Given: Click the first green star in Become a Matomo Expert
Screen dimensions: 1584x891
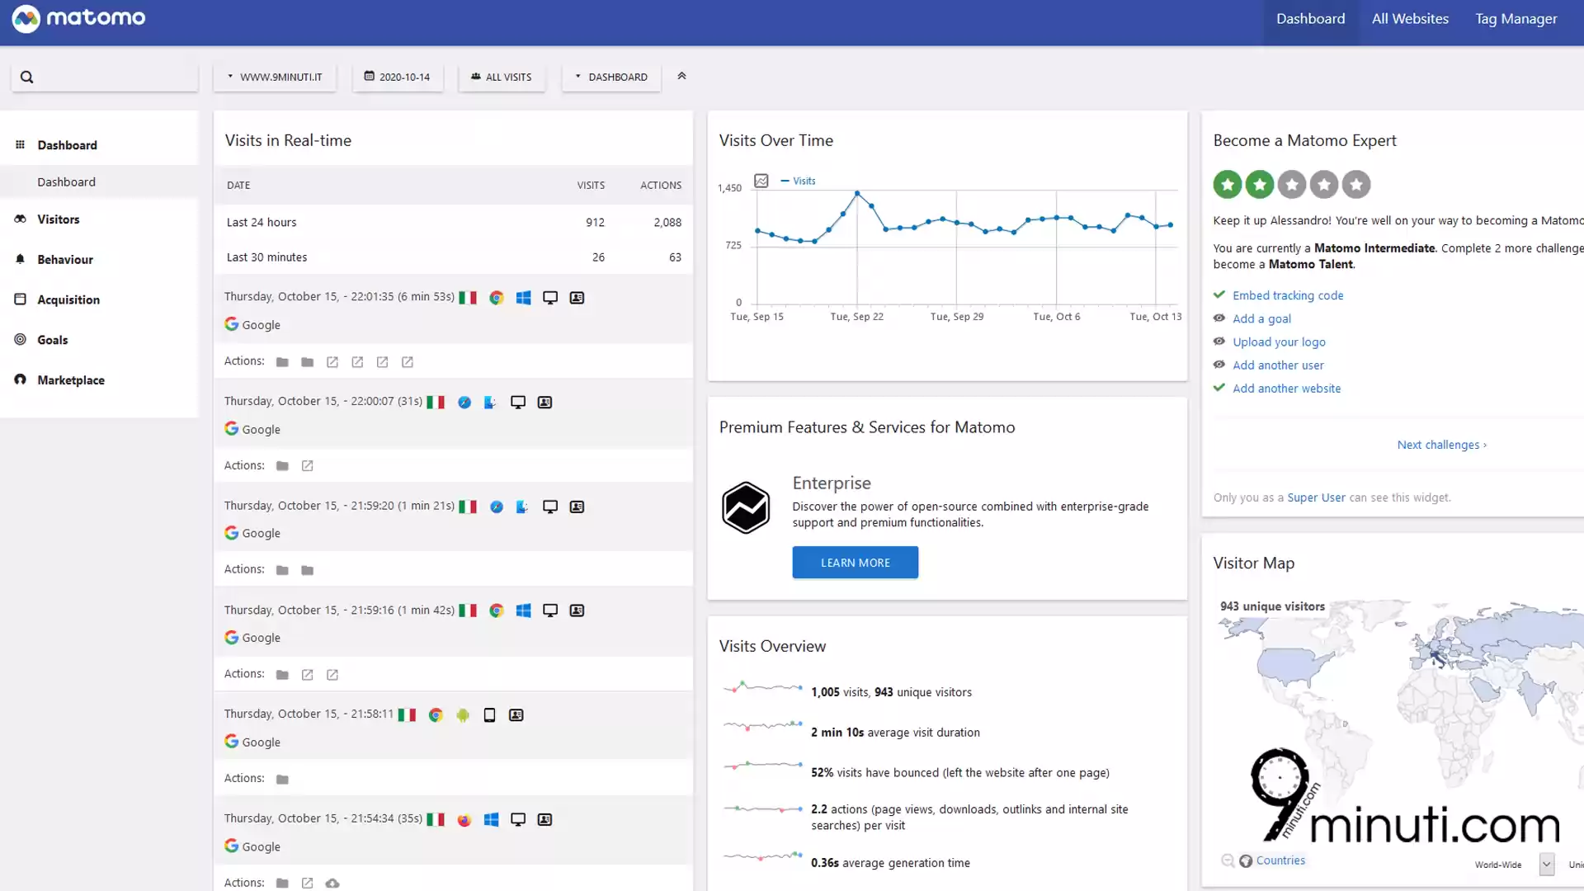Looking at the screenshot, I should tap(1228, 185).
